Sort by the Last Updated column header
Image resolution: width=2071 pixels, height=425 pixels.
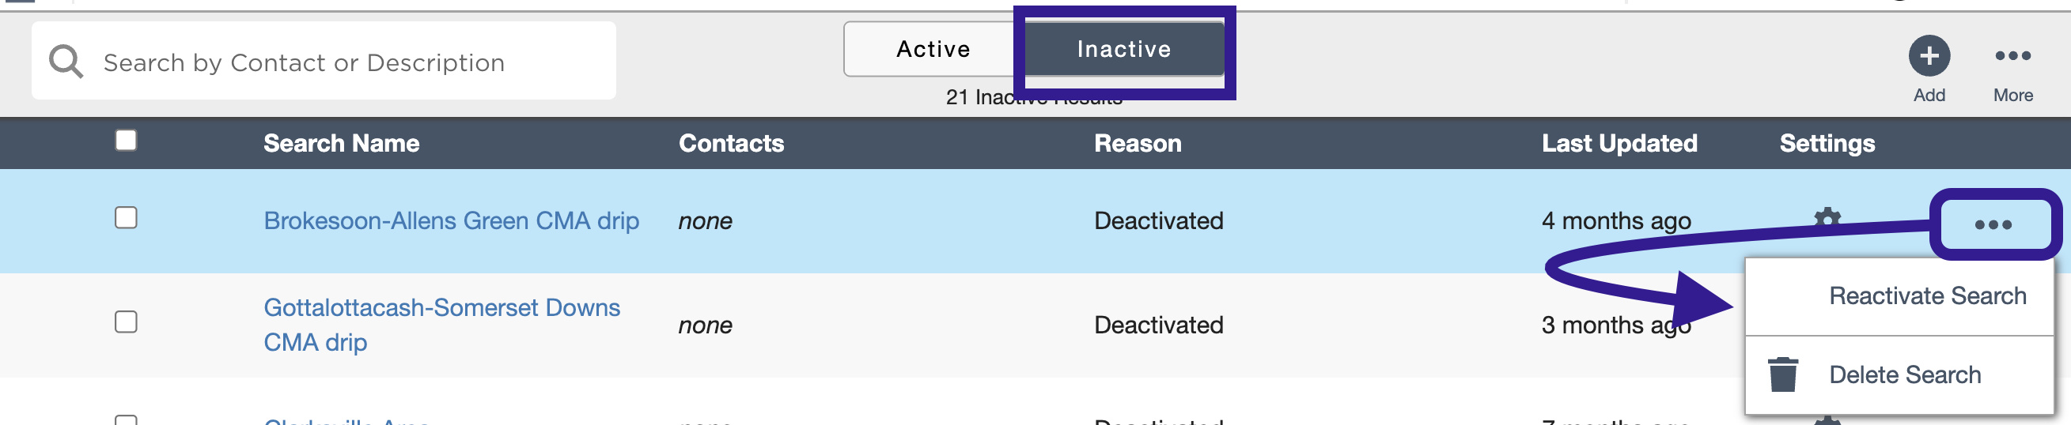1619,143
